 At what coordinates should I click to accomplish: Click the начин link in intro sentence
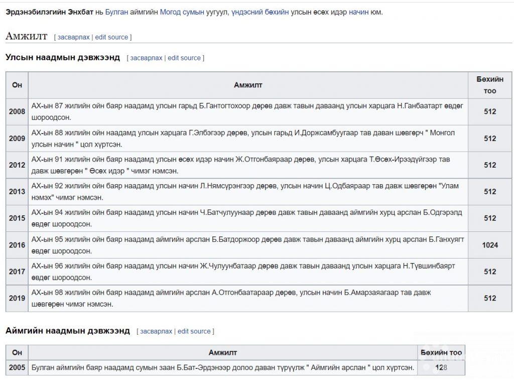click(358, 12)
